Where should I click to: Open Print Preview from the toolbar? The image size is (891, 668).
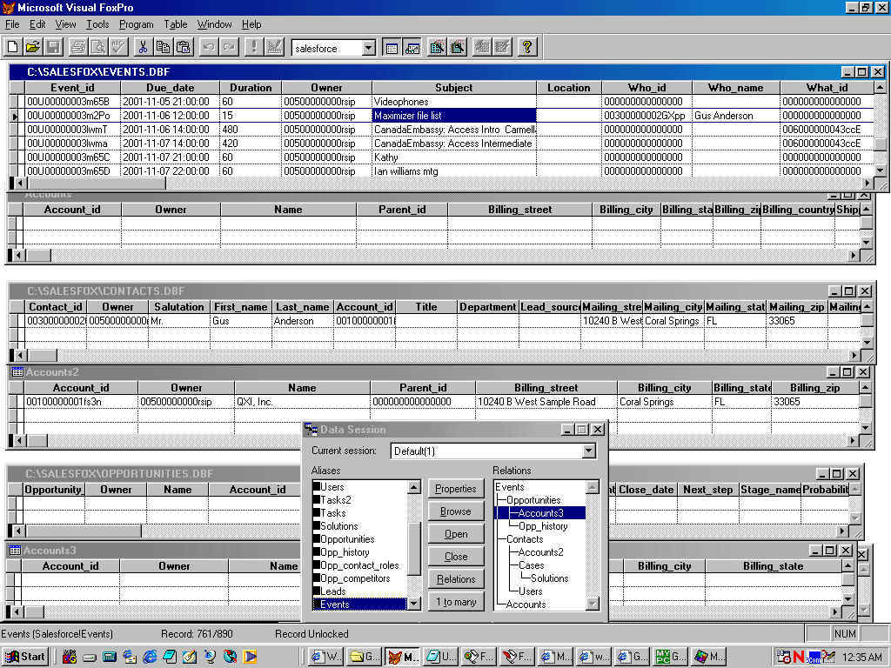point(98,47)
